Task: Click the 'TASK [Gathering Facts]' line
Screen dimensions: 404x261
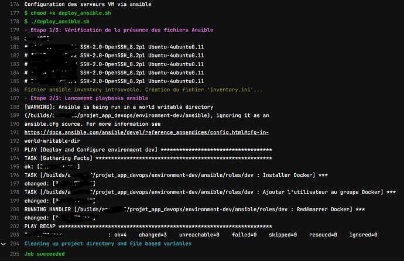Action: pos(148,158)
